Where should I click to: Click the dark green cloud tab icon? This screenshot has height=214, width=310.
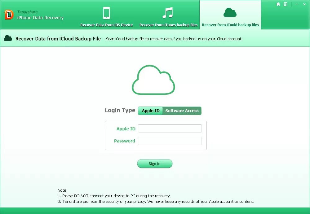click(x=230, y=12)
